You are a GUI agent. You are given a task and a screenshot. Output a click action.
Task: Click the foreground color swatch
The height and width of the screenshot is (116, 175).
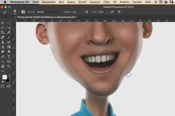(x=4, y=77)
